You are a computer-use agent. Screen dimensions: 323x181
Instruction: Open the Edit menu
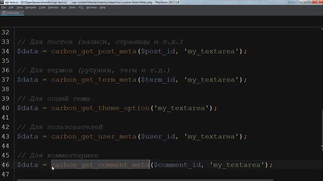click(11, 8)
